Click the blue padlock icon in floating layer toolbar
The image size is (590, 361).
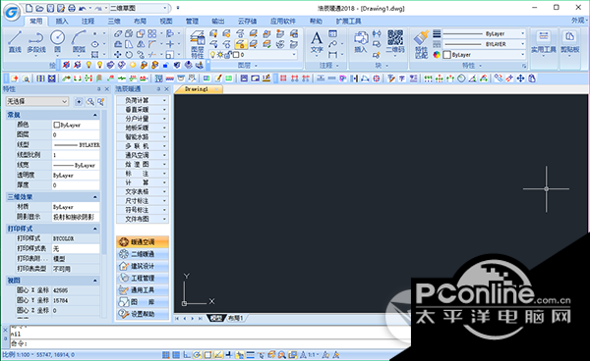[x=165, y=66]
